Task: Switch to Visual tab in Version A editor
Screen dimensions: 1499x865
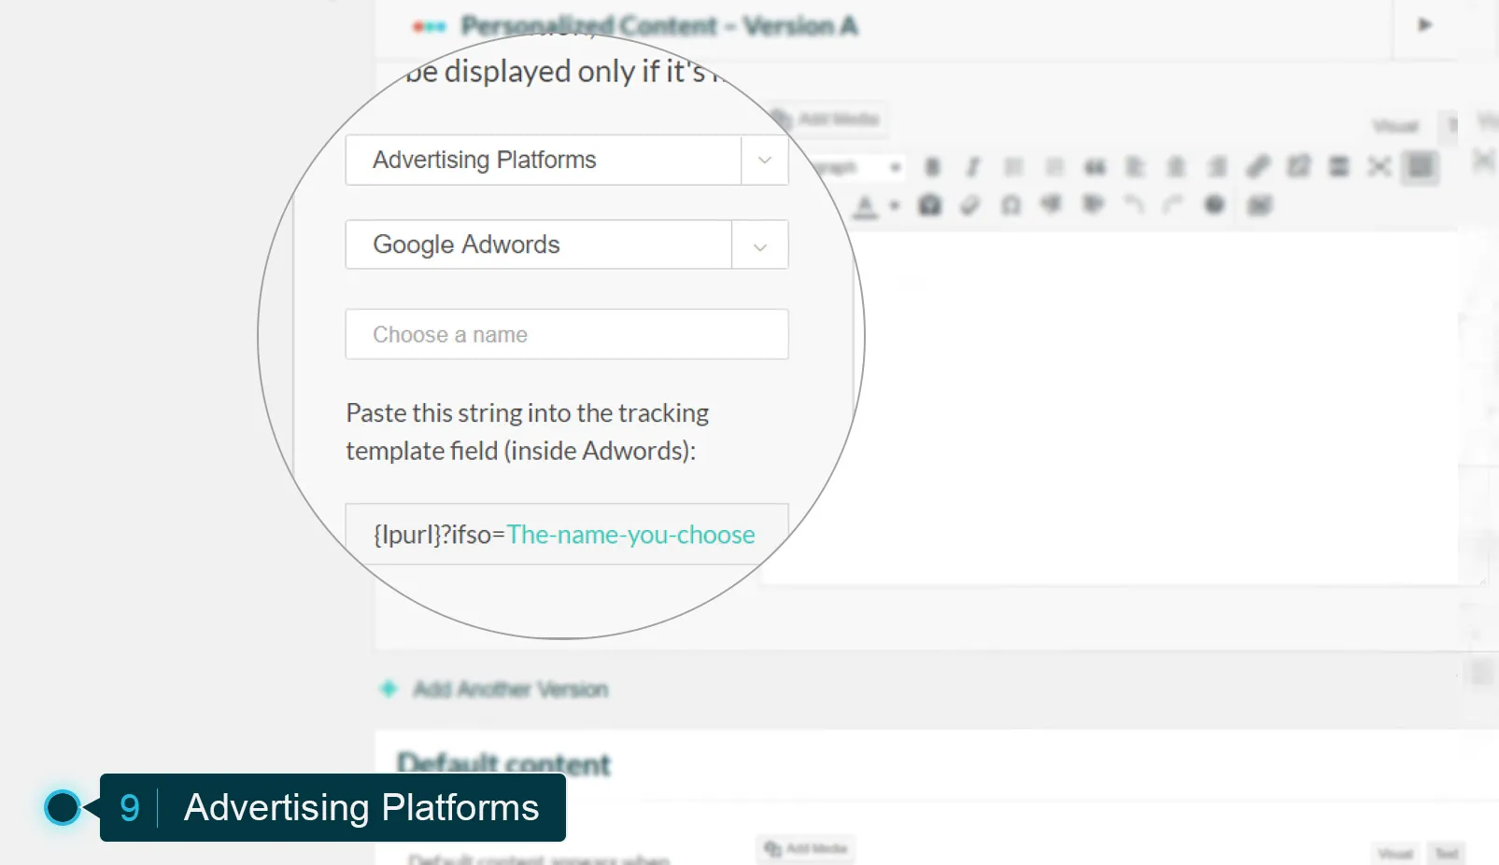Action: [x=1395, y=126]
